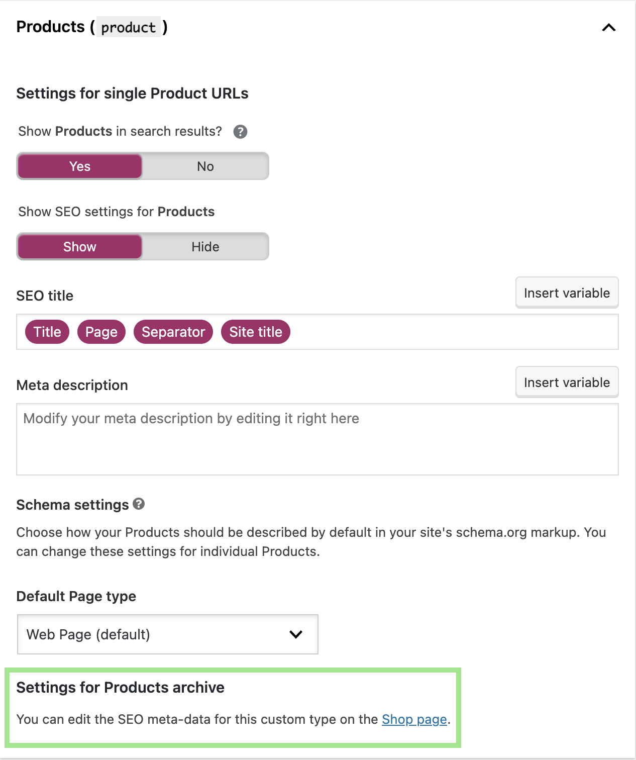Open the Default Page type dropdown

click(167, 634)
